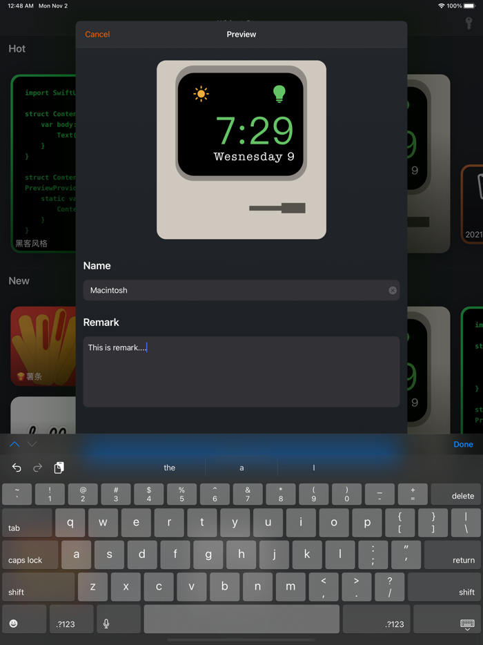The image size is (483, 645).
Task: Tap the clipboard paste icon
Action: pos(59,468)
